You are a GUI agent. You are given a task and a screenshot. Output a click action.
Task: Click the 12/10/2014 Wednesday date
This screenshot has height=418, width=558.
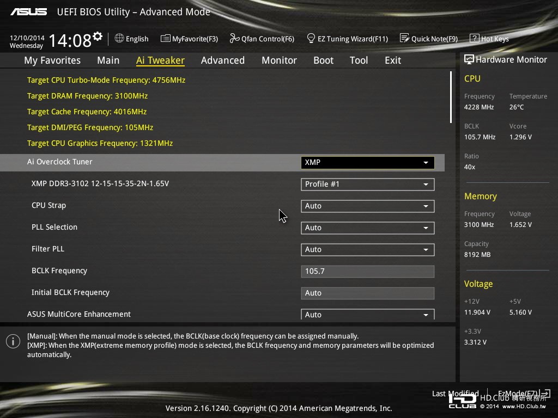tap(27, 41)
